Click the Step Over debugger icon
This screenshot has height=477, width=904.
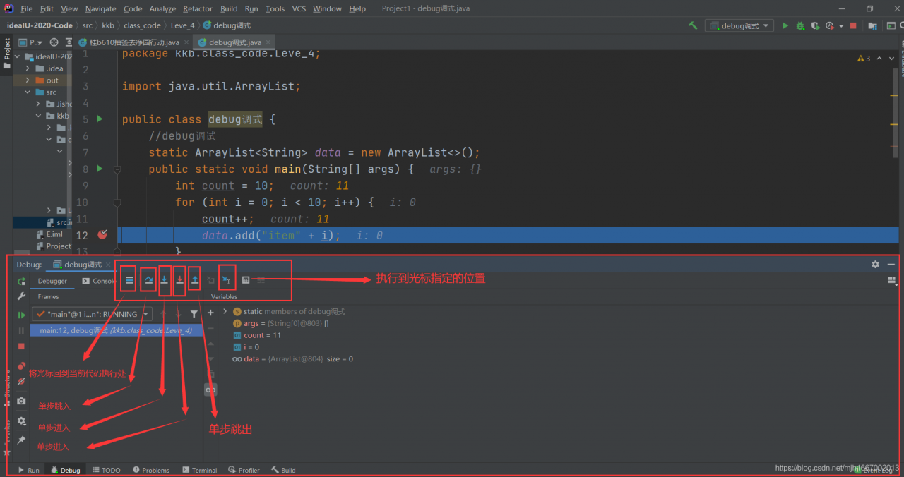click(148, 280)
